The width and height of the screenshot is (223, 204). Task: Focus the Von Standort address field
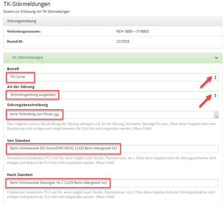pos(112,149)
